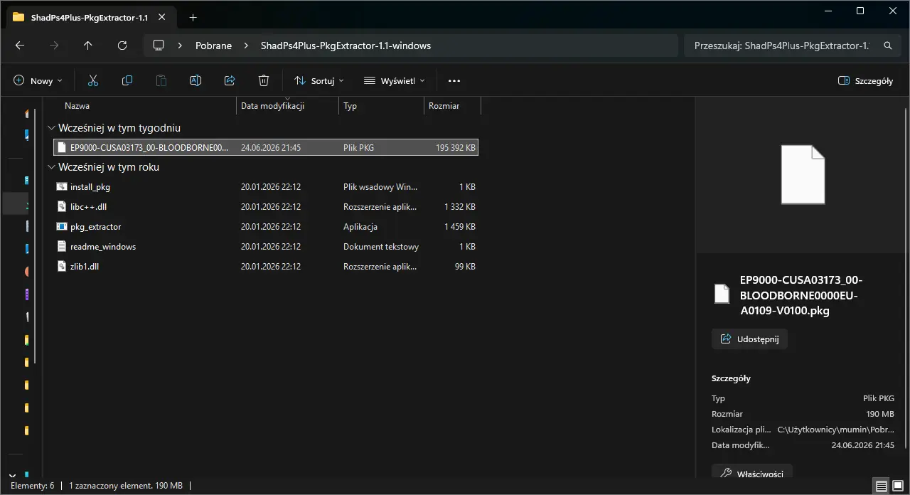Click the search magnifier icon

pyautogui.click(x=887, y=46)
